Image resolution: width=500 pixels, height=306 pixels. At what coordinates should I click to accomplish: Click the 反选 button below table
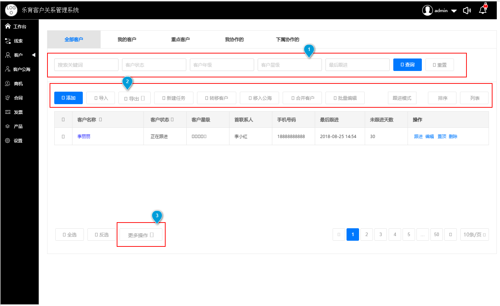(102, 235)
